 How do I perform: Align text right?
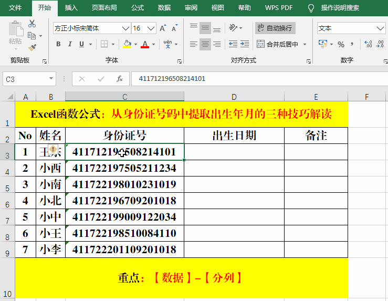click(x=217, y=44)
